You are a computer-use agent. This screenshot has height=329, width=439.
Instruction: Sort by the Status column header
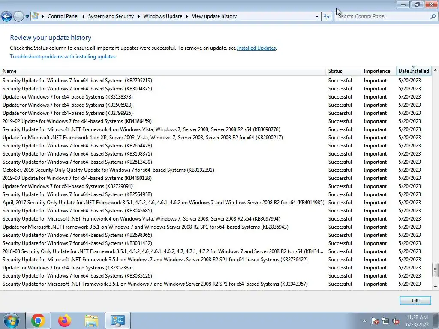[343, 71]
